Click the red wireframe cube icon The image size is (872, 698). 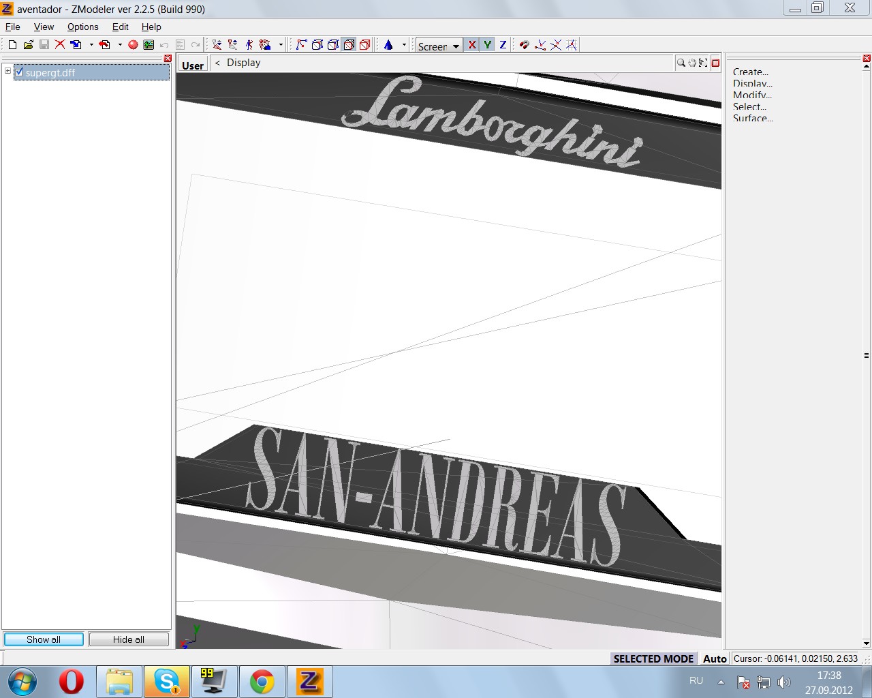[364, 45]
